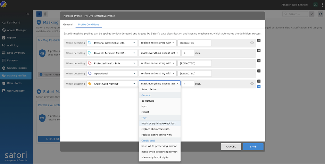
Task: Open User Directory in sidebar
Action: pyautogui.click(x=16, y=91)
